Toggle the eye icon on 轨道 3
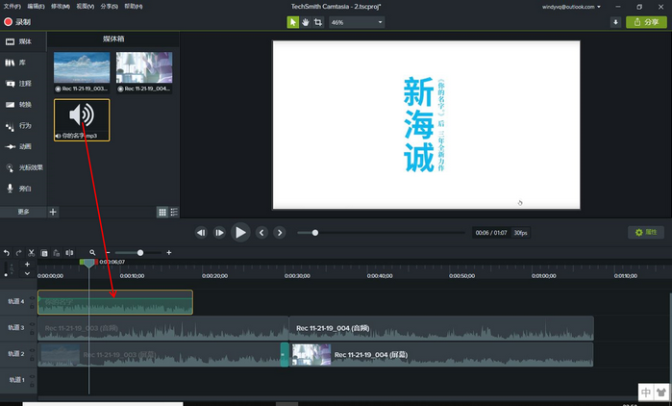This screenshot has width=672, height=406. coord(32,324)
